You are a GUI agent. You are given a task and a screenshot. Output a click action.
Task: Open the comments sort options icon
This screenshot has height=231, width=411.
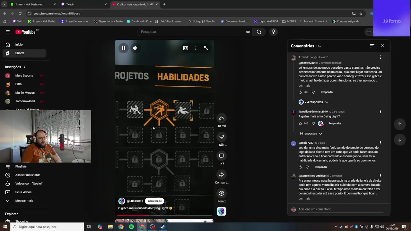click(x=372, y=46)
